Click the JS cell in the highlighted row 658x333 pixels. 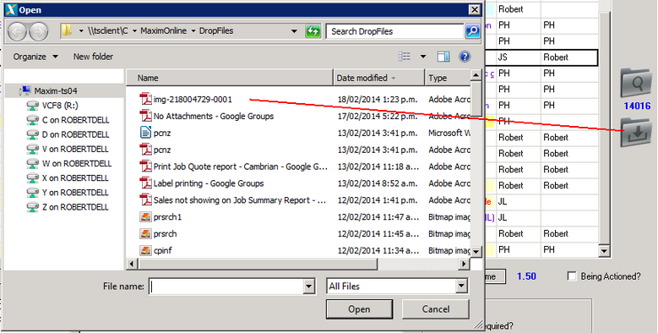[519, 57]
